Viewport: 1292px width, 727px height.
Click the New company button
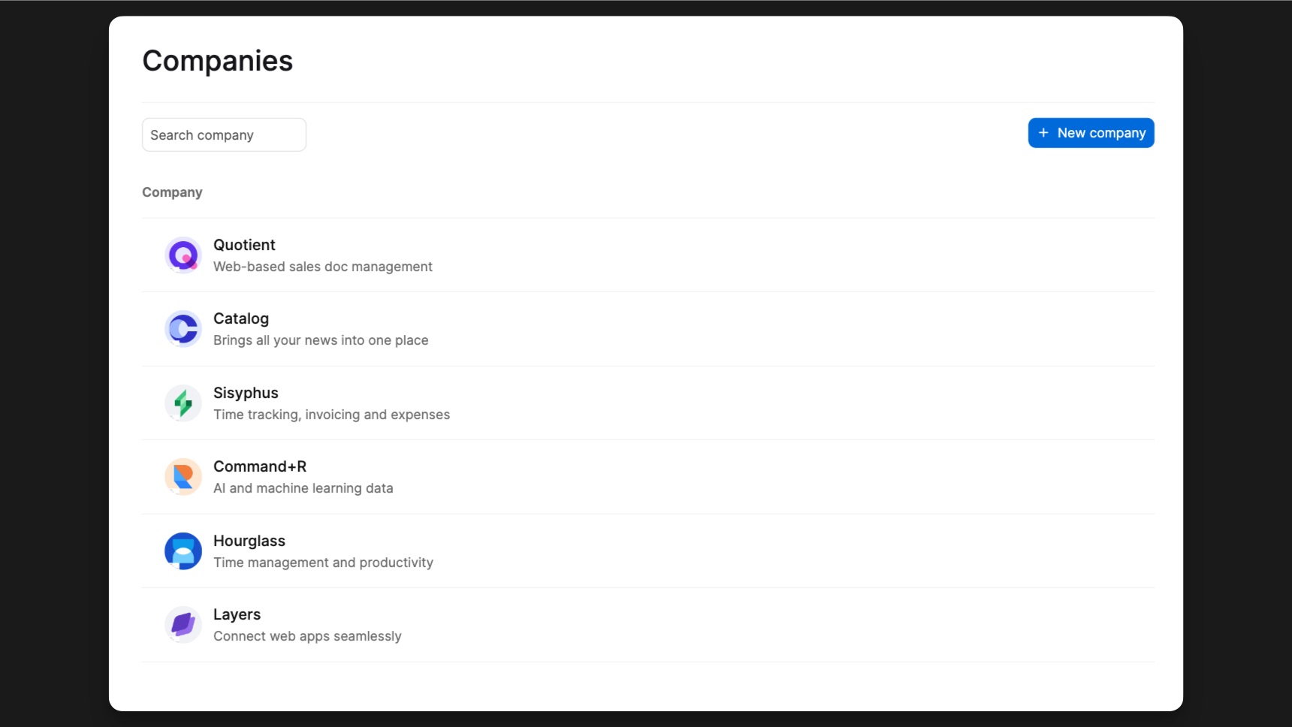[x=1091, y=133]
